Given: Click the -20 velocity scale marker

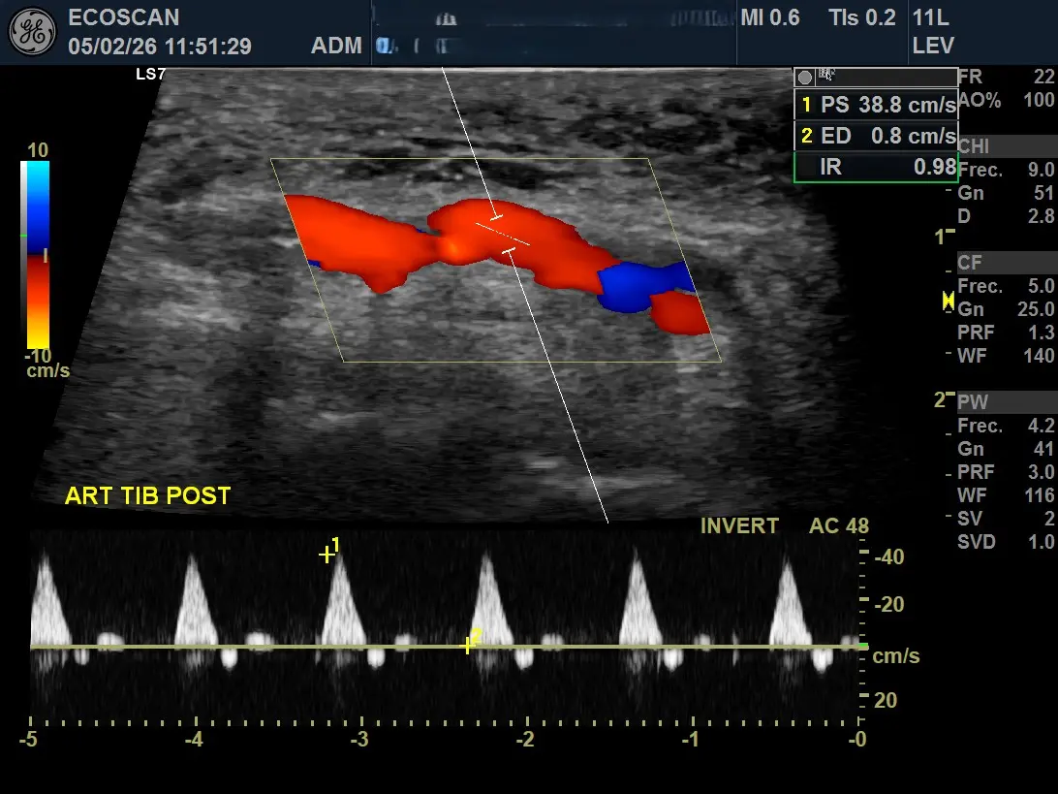Looking at the screenshot, I should [x=887, y=604].
